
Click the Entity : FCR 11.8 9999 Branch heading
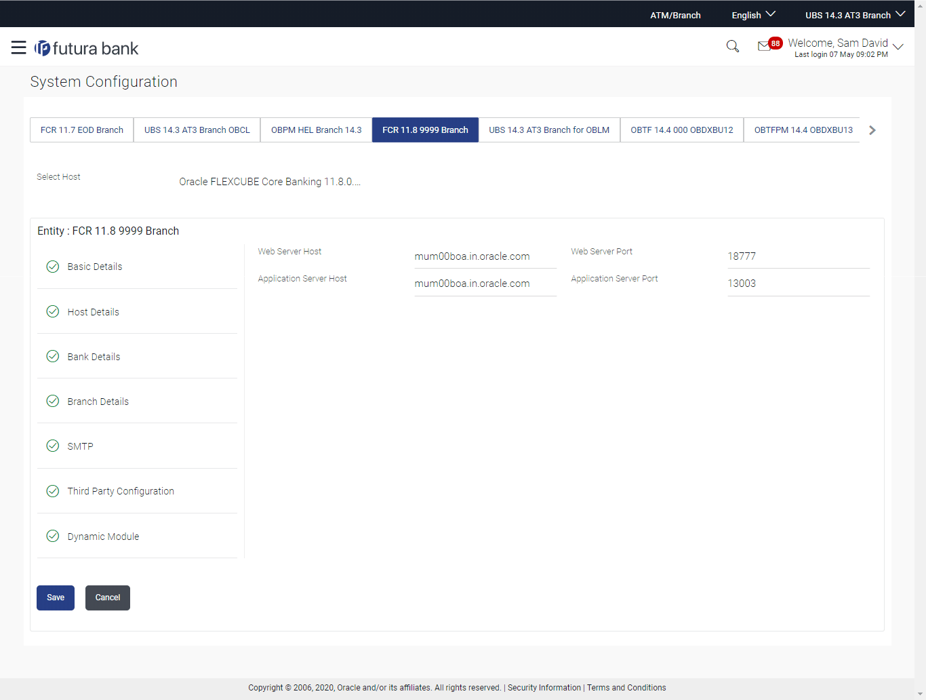pyautogui.click(x=108, y=231)
